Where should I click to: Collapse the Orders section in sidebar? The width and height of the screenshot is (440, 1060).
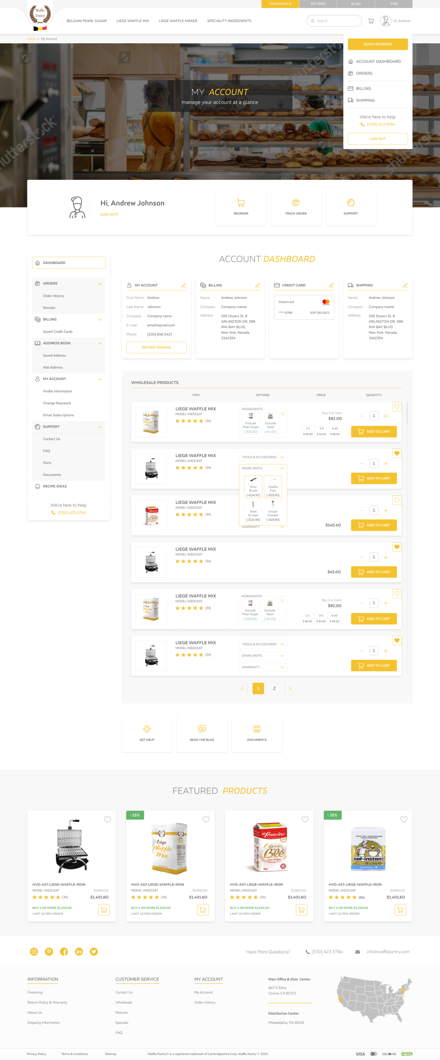[x=100, y=283]
